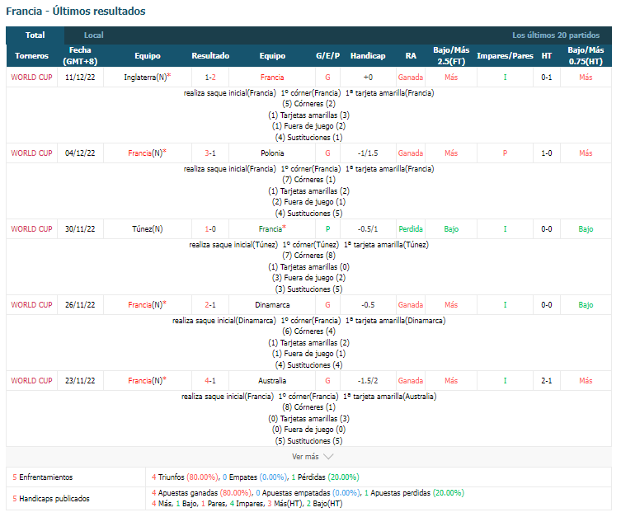Screen dimensions: 621x517
Task: Select date cell 26/11/22
Action: 80,305
